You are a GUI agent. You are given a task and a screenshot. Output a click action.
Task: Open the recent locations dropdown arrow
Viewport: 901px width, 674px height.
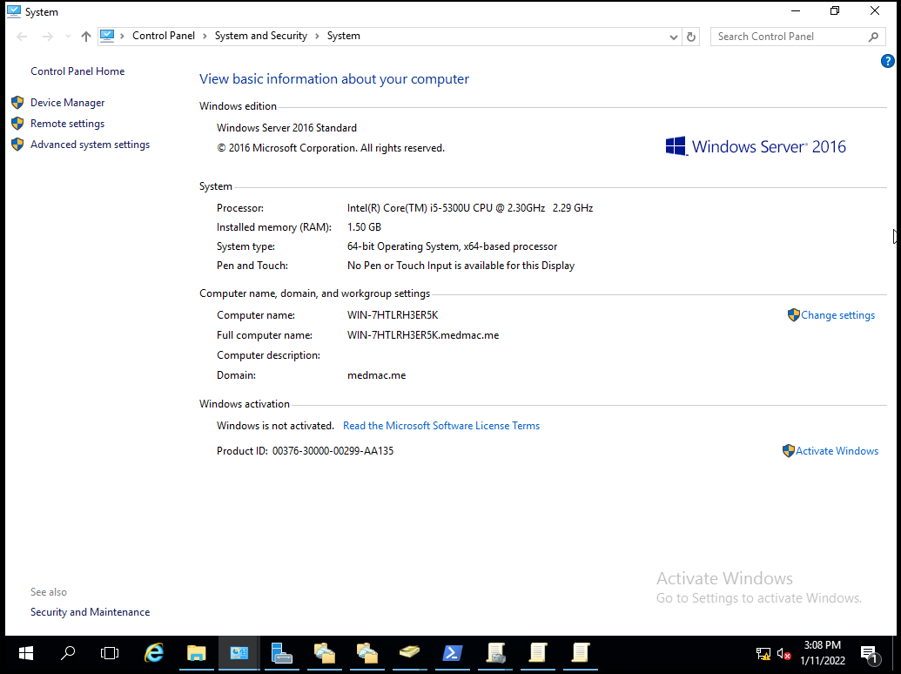coord(69,37)
